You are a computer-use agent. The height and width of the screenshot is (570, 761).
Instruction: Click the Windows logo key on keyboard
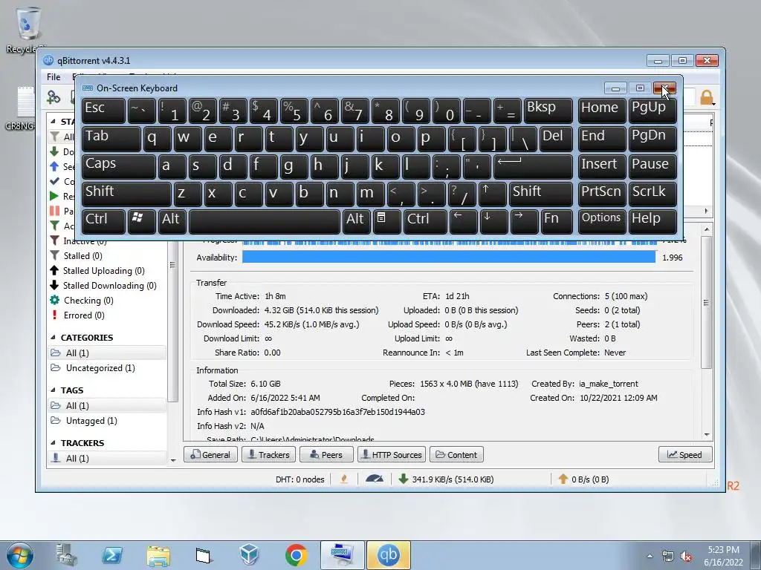click(x=141, y=221)
